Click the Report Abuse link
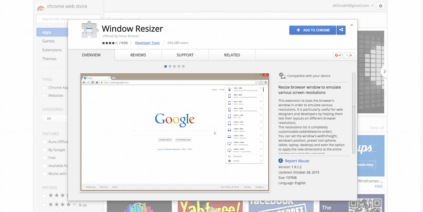 click(297, 161)
